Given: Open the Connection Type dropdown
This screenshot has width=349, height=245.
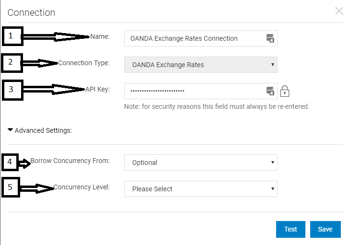Looking at the screenshot, I should (x=201, y=65).
